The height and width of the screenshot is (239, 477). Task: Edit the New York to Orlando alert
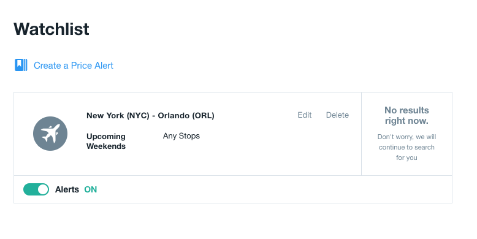coord(305,115)
